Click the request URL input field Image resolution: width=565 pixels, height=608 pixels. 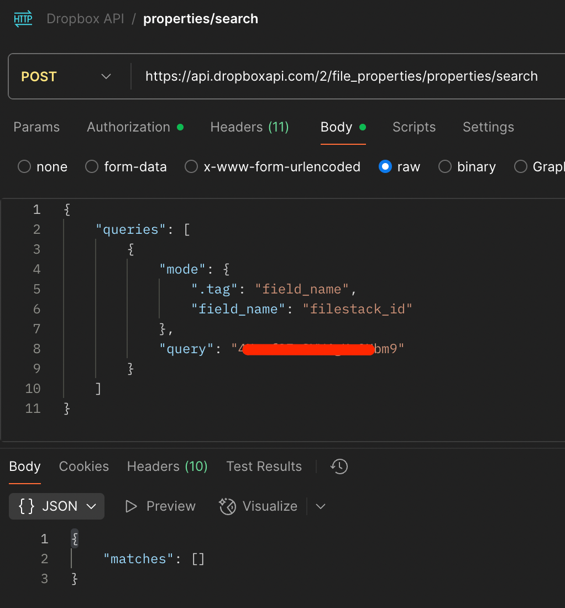341,76
